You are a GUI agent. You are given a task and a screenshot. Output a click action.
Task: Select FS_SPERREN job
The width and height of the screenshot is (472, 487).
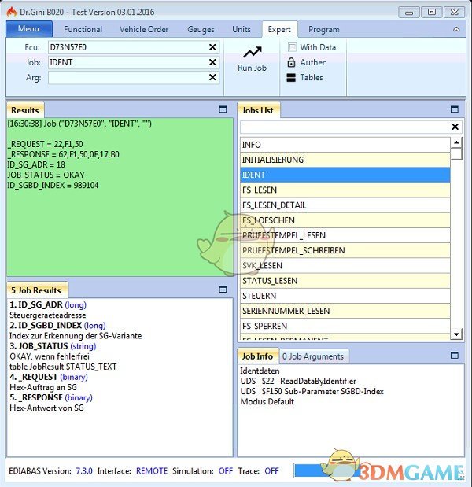click(x=345, y=327)
